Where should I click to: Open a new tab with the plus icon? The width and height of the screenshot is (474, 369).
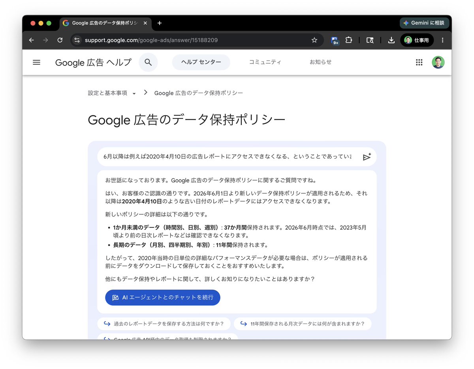(x=160, y=23)
